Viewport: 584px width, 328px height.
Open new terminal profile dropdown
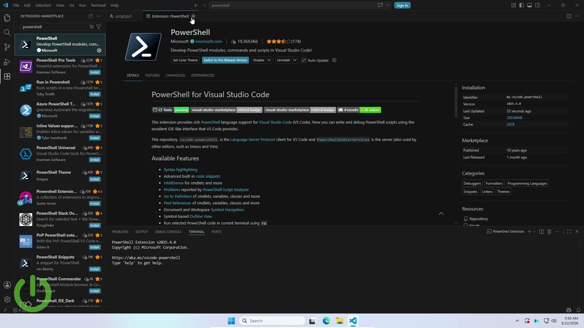pyautogui.click(x=534, y=231)
